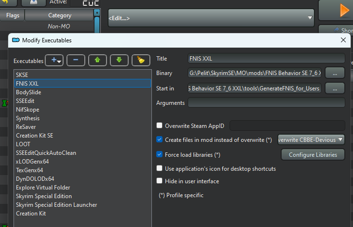Screen dimensions: 353x227
Task: Select FNIS XXL in executables list
Action: pyautogui.click(x=82, y=83)
